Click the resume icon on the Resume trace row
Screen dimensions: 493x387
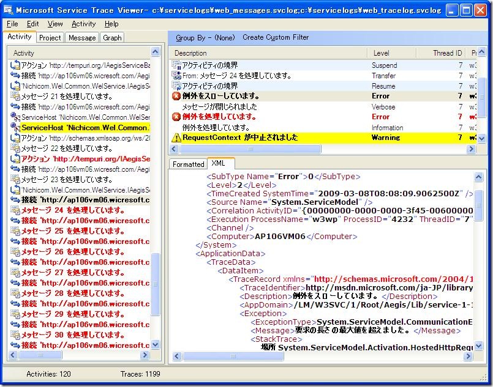click(x=176, y=86)
